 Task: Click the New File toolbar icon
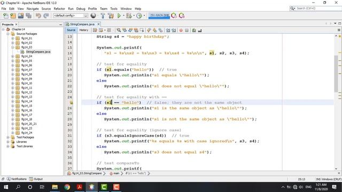[6, 15]
